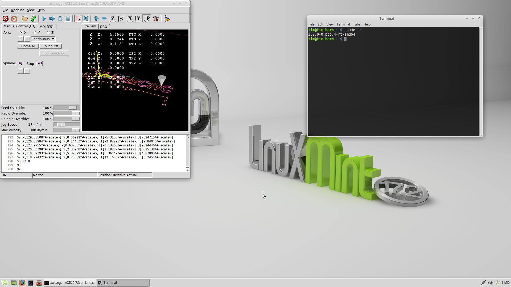This screenshot has height=287, width=511.
Task: Adjust the Jog Speed slider
Action: coord(67,125)
